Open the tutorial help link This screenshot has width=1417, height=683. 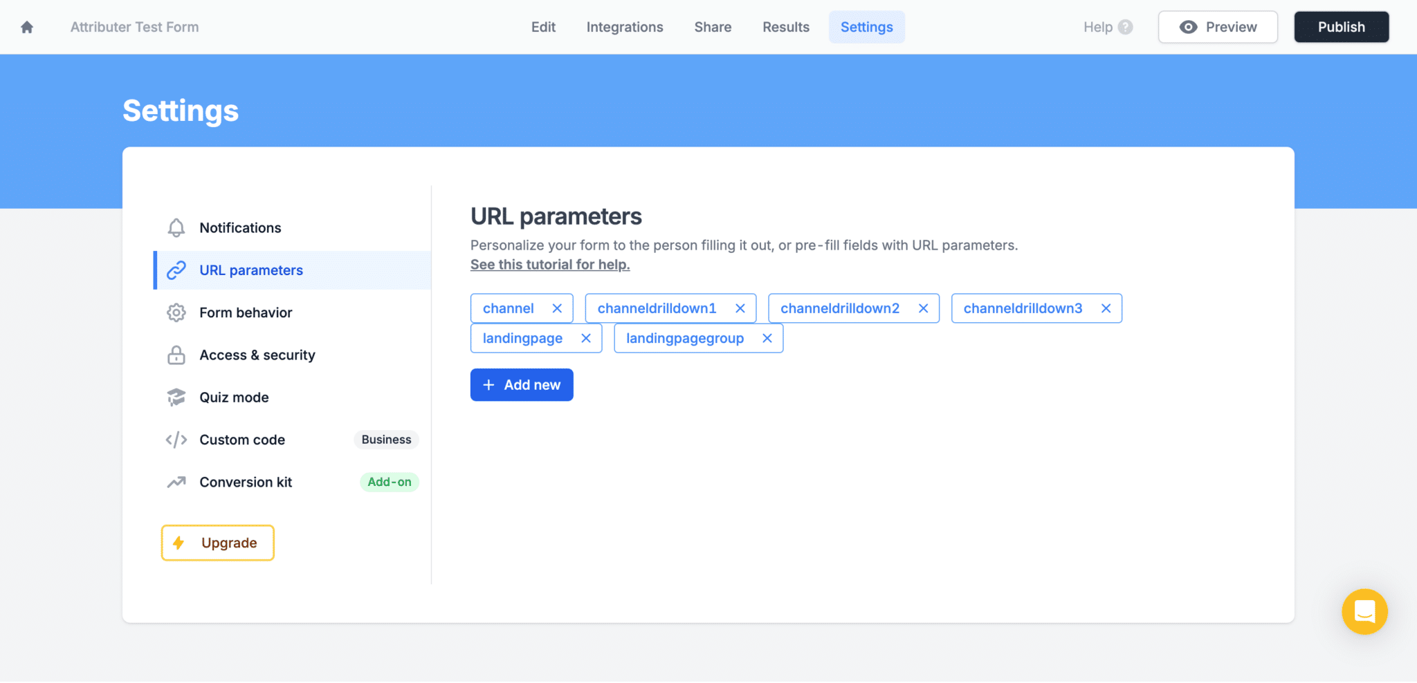[549, 264]
